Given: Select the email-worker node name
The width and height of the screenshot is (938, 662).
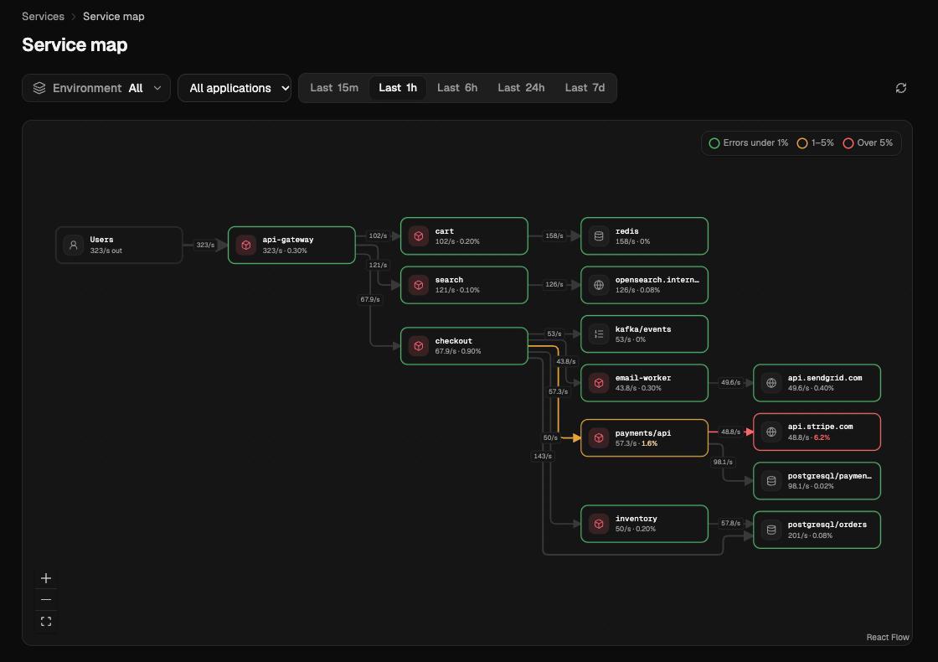Looking at the screenshot, I should click(643, 378).
